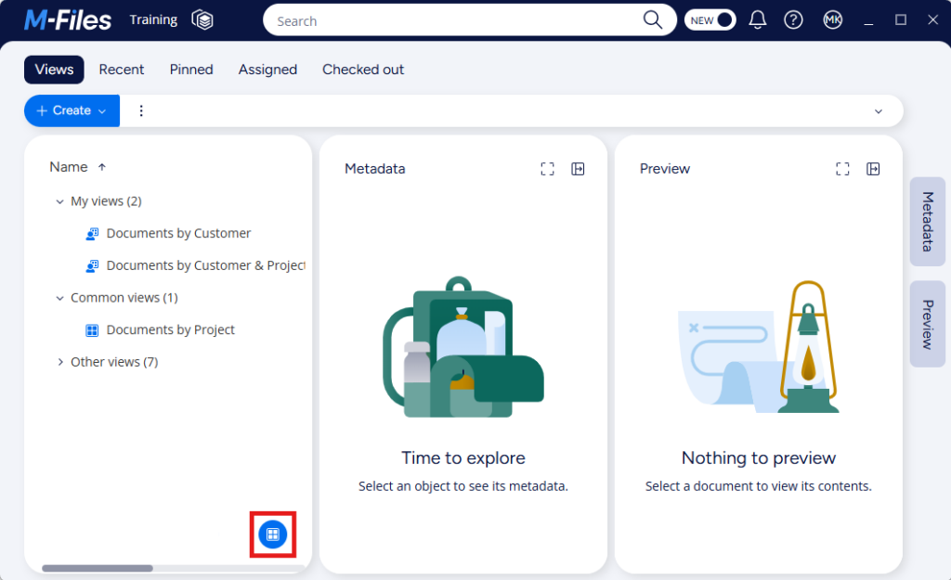This screenshot has height=580, width=951.
Task: Expand the toolbar chevron at right end
Action: pos(879,111)
